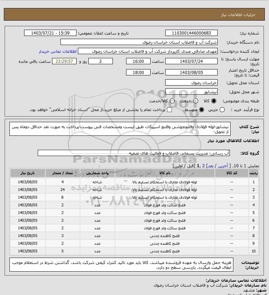
Task: Click the announcement date field 1403/07/21 - 15:39
Action: 50,33
